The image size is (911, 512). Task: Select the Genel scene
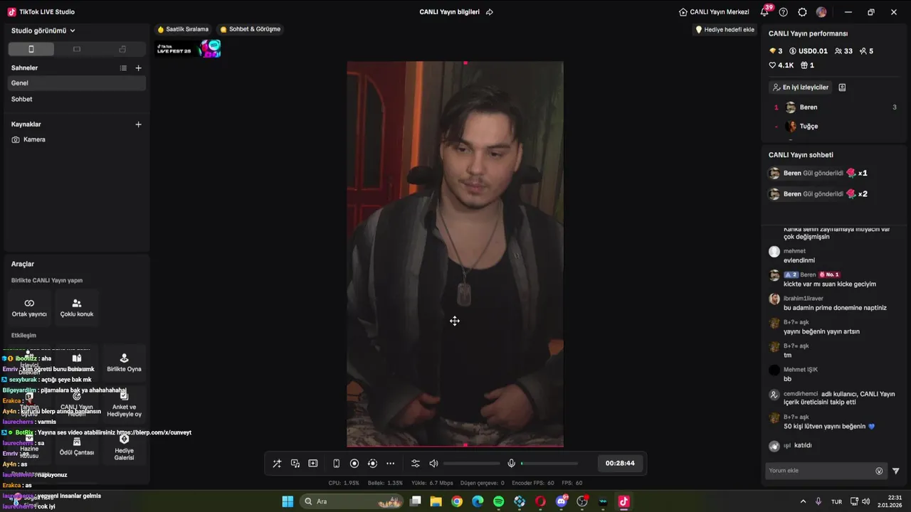pos(77,83)
